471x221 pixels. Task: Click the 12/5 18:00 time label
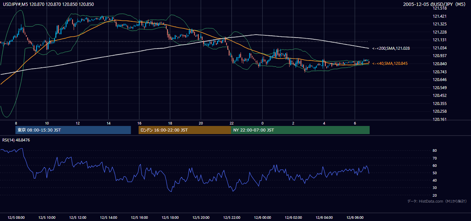point(170,218)
